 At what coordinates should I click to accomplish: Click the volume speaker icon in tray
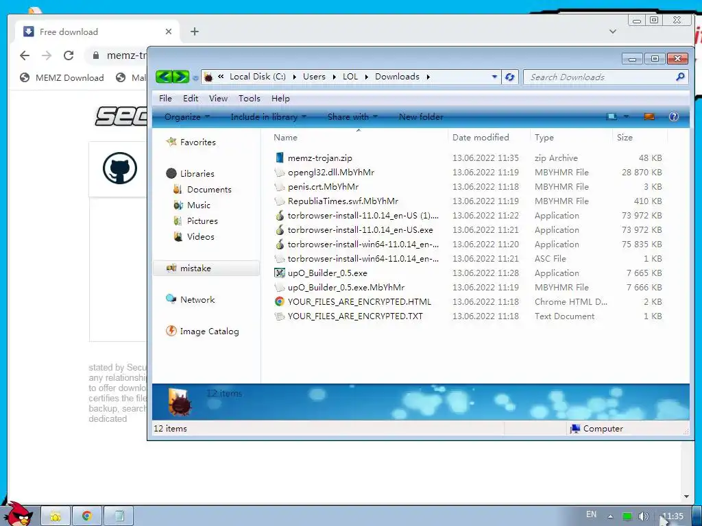(x=643, y=516)
